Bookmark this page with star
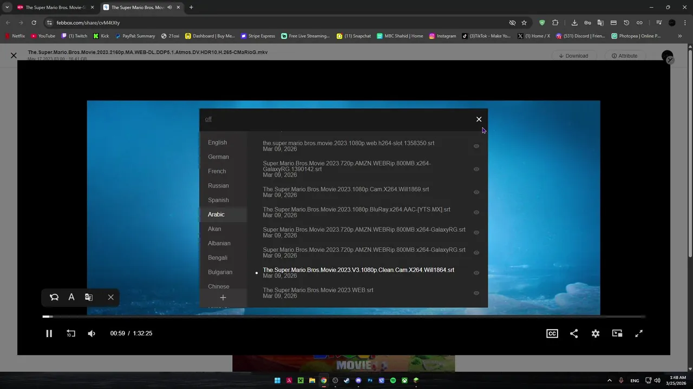Screen dimensions: 693x389 point(524,23)
